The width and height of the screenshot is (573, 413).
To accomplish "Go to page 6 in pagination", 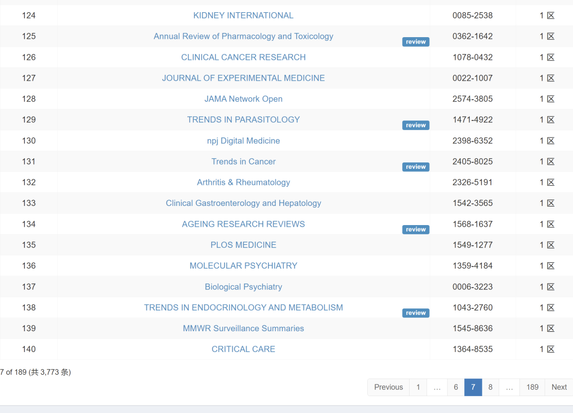I will point(456,387).
